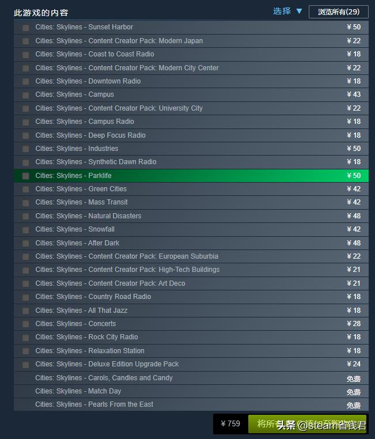Image resolution: width=375 pixels, height=439 pixels.
Task: Enable the After Dark checkbox
Action: (x=25, y=243)
